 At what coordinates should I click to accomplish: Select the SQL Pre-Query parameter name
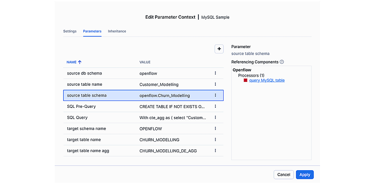tap(82, 107)
